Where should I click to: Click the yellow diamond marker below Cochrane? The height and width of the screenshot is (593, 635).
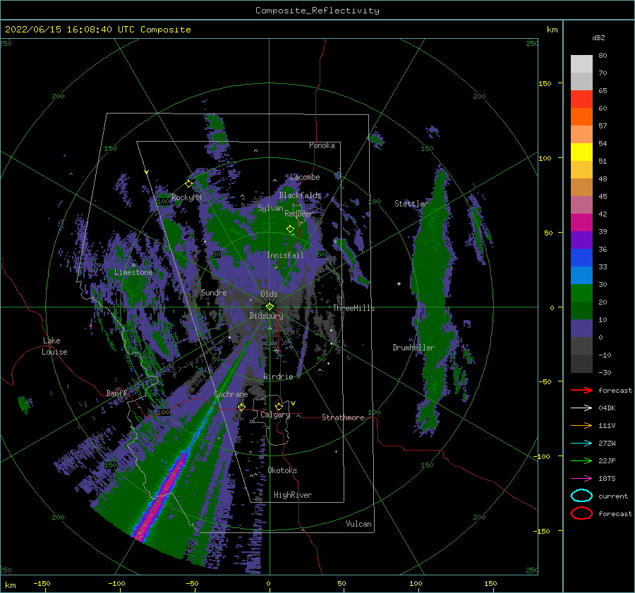coord(241,407)
